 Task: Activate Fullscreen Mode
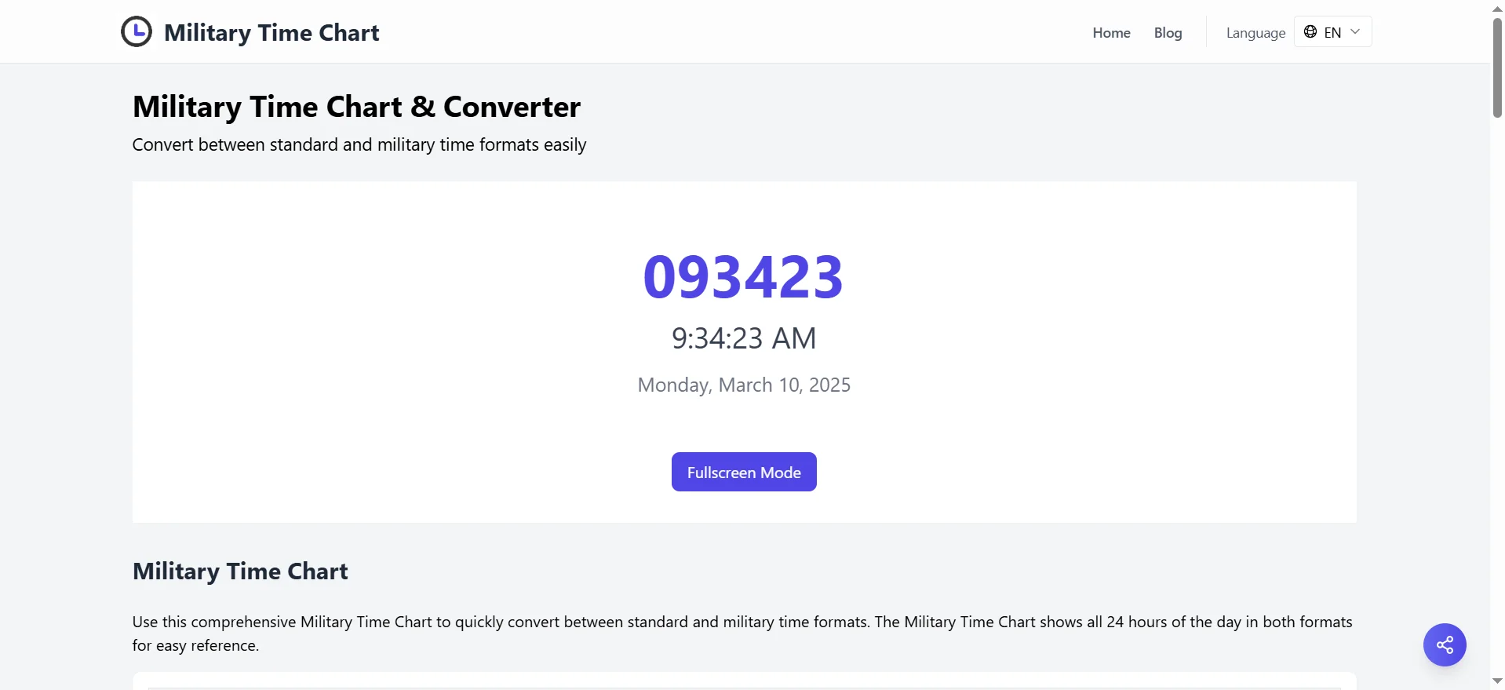click(x=743, y=472)
